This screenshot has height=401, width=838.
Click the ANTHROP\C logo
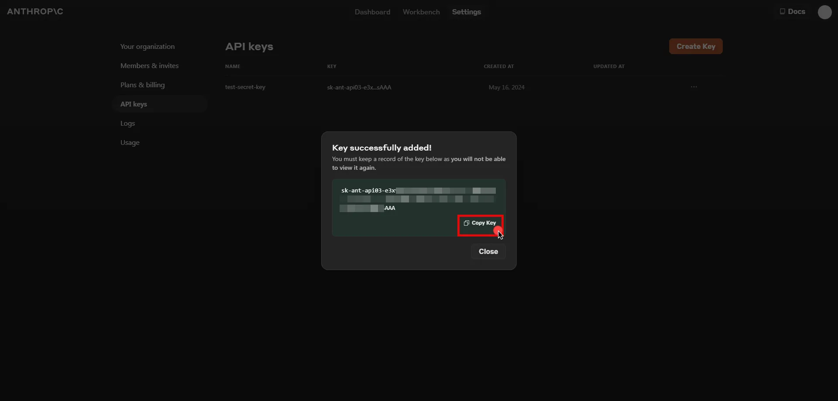35,11
